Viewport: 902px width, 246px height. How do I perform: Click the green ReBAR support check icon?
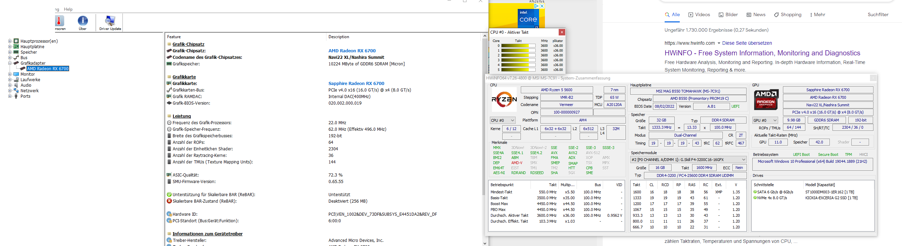point(169,194)
